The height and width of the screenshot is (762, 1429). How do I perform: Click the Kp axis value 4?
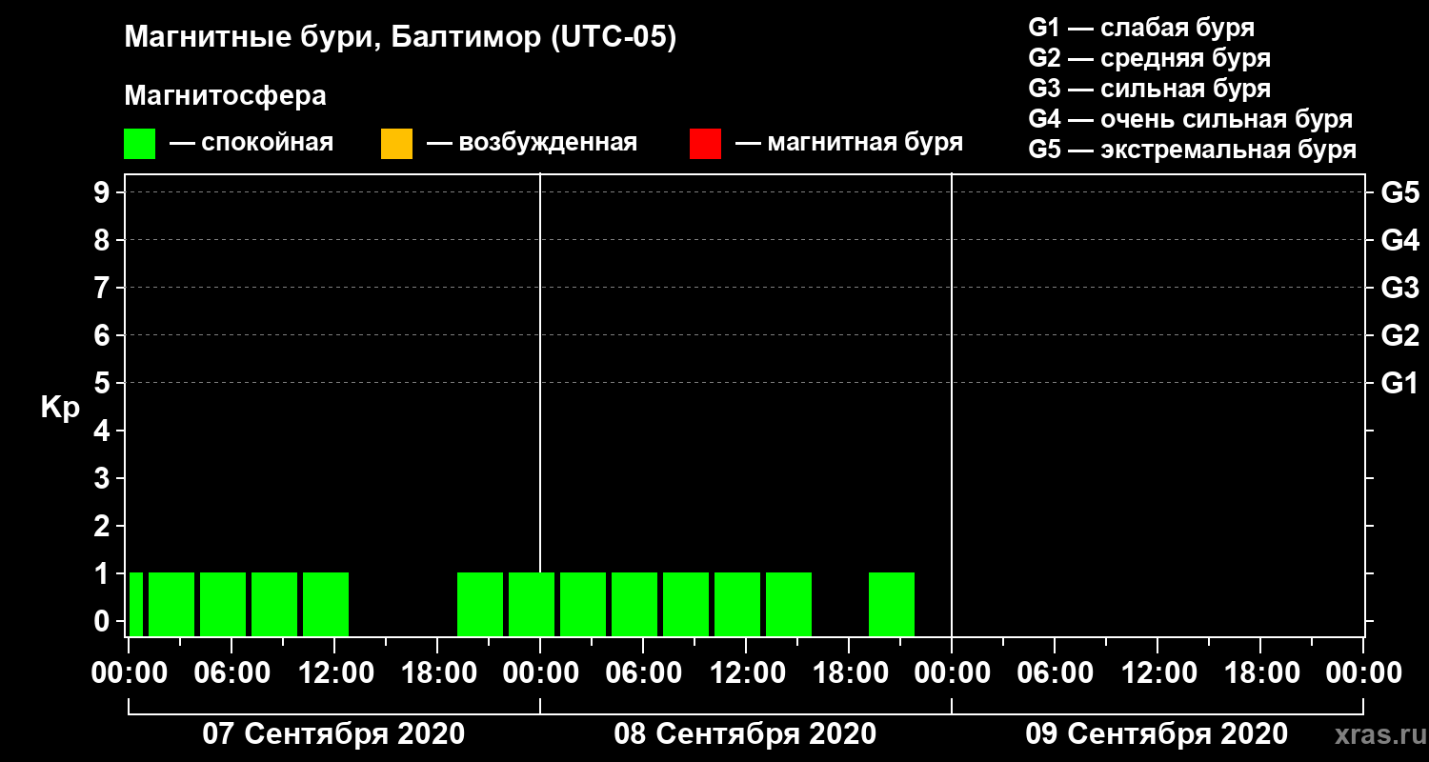click(103, 431)
